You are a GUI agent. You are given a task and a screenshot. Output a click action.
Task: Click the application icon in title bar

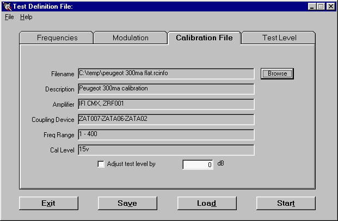7,7
